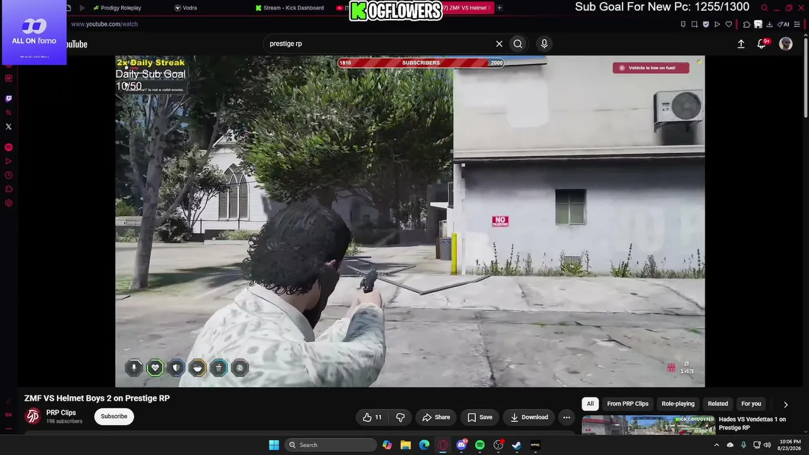Open the PRP Clips channel avatar
The width and height of the screenshot is (809, 455).
tap(33, 416)
